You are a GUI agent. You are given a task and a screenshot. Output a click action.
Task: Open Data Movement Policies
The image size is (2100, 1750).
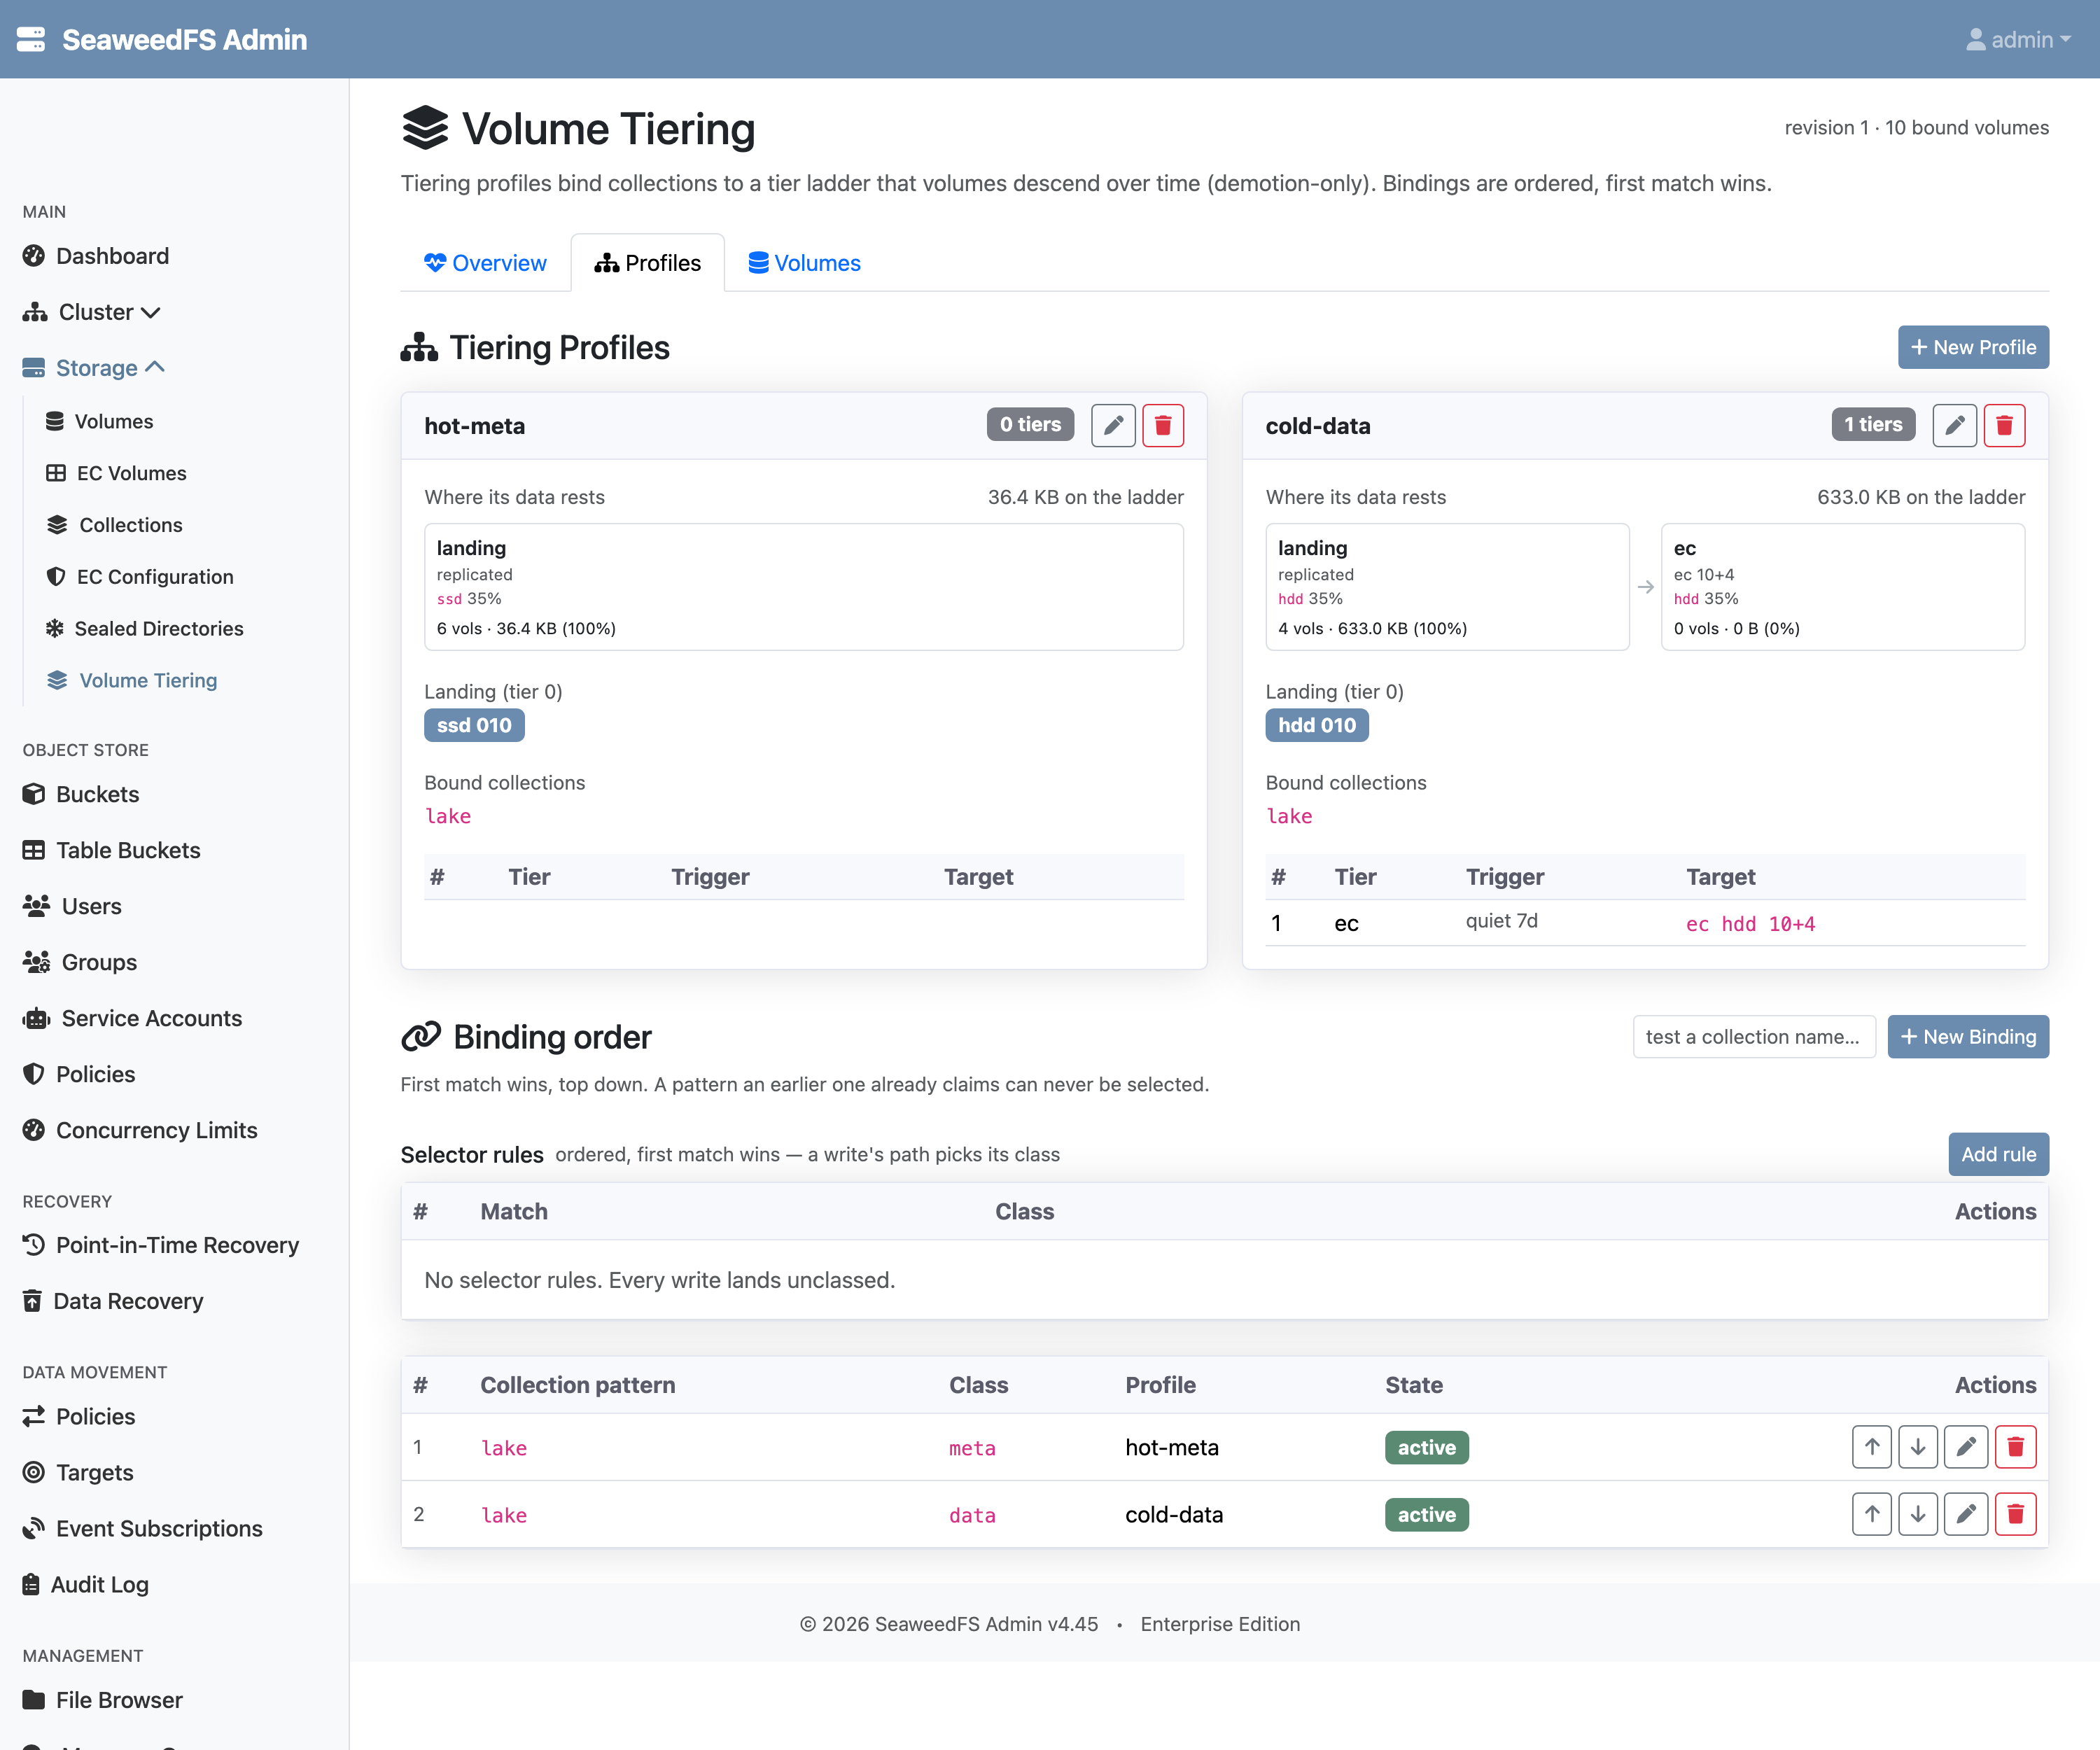(x=79, y=1417)
